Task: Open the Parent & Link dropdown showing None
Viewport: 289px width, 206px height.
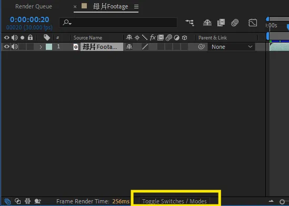Action: (232, 47)
